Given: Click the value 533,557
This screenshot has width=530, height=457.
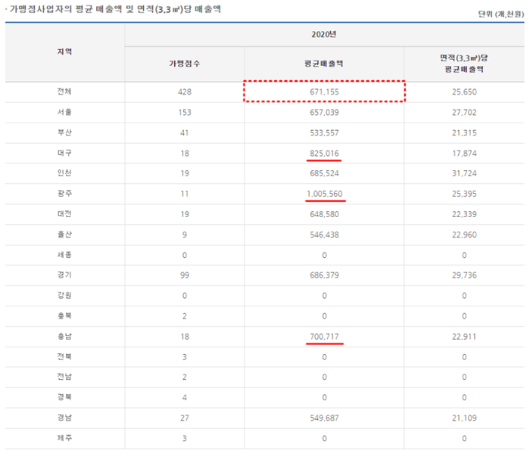Looking at the screenshot, I should (x=324, y=132).
